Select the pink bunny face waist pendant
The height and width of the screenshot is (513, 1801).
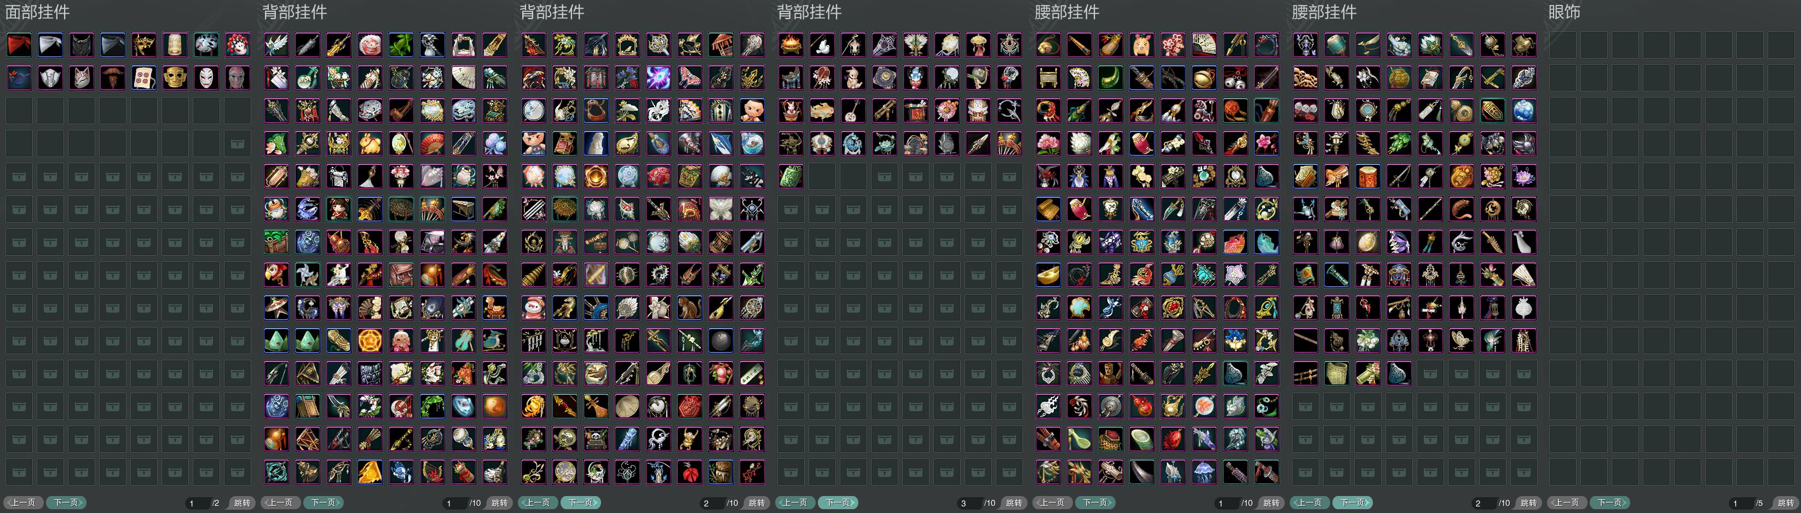[1142, 45]
